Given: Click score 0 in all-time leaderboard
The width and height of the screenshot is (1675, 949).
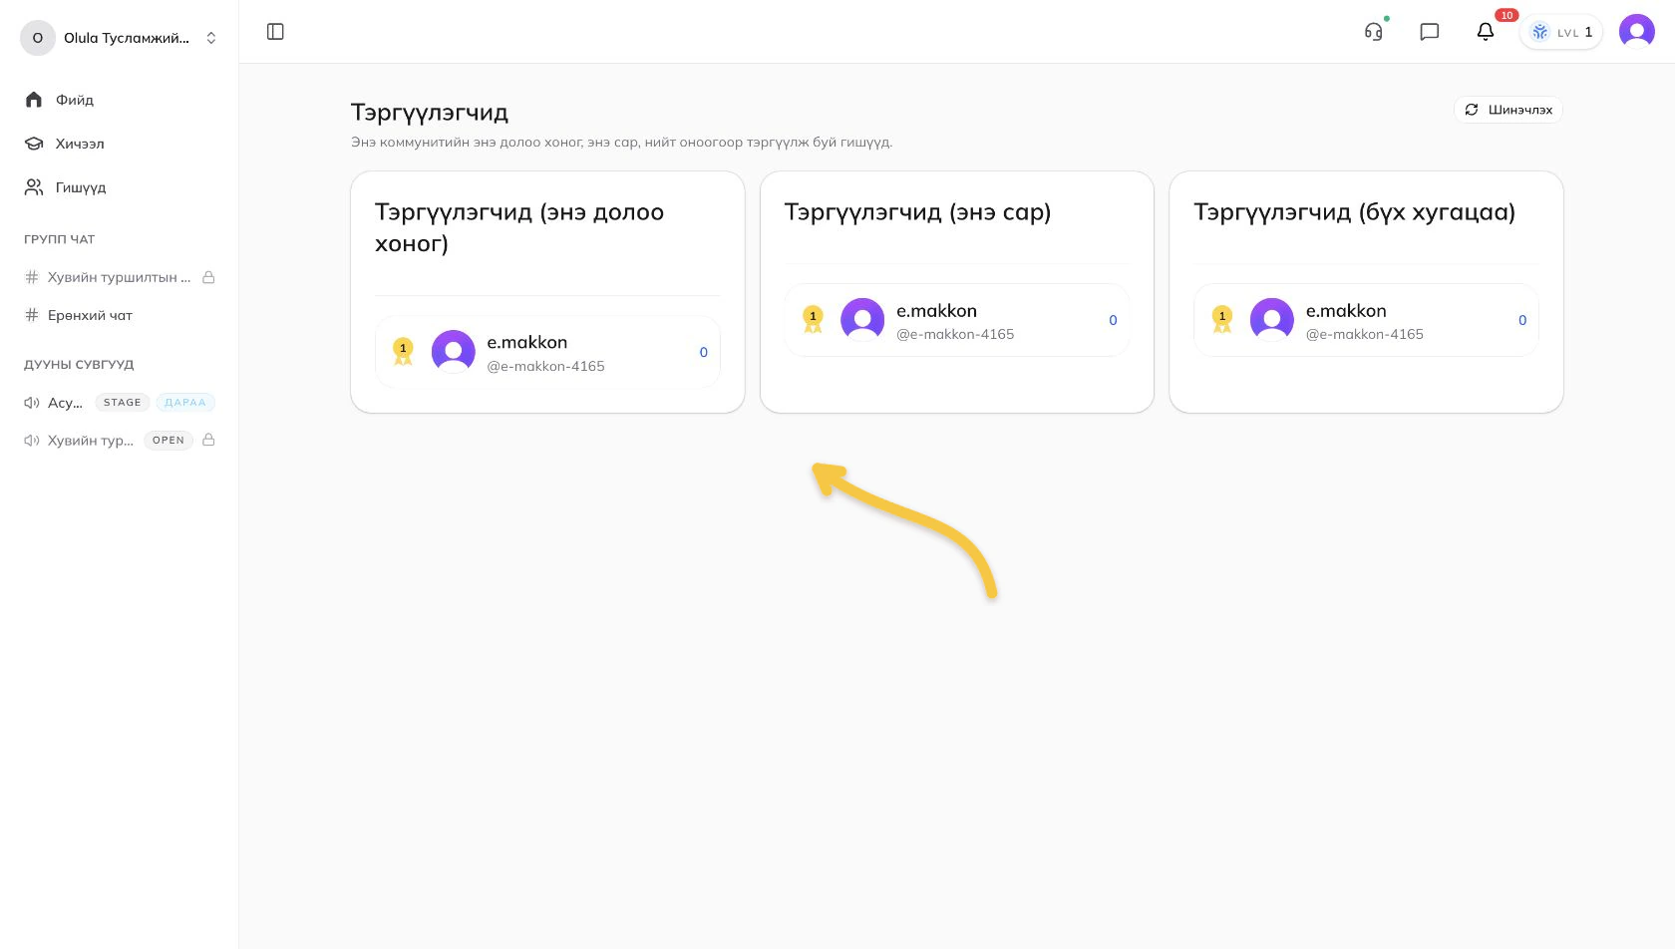Looking at the screenshot, I should [x=1522, y=320].
